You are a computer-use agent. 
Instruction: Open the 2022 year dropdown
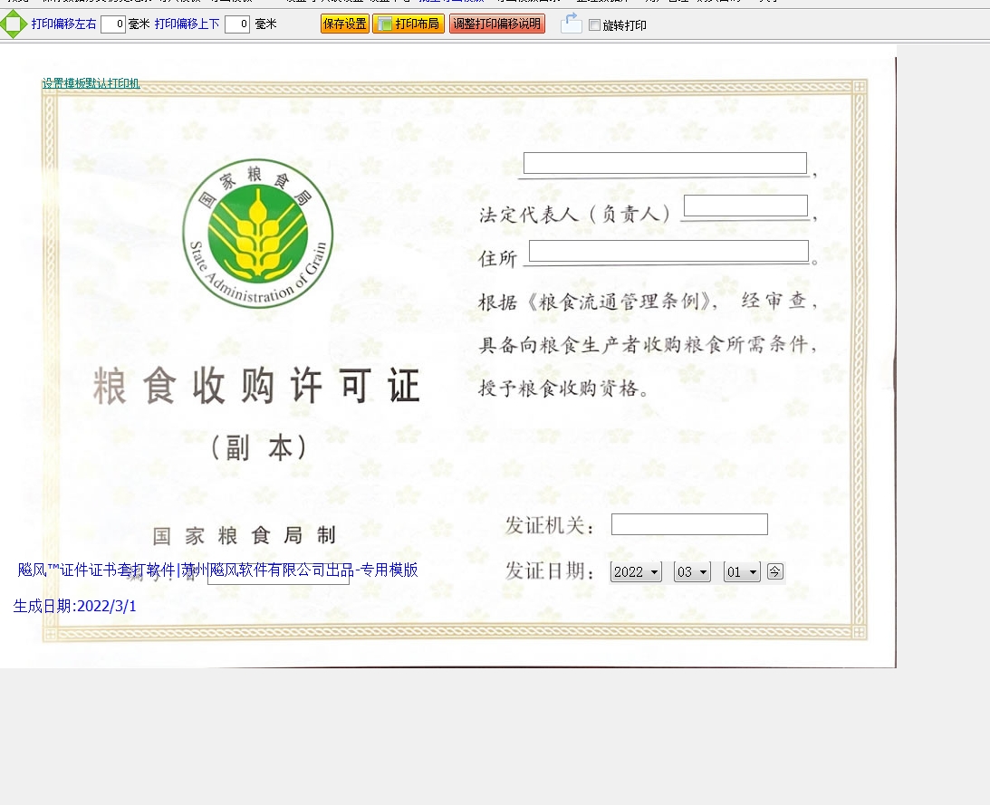point(636,572)
